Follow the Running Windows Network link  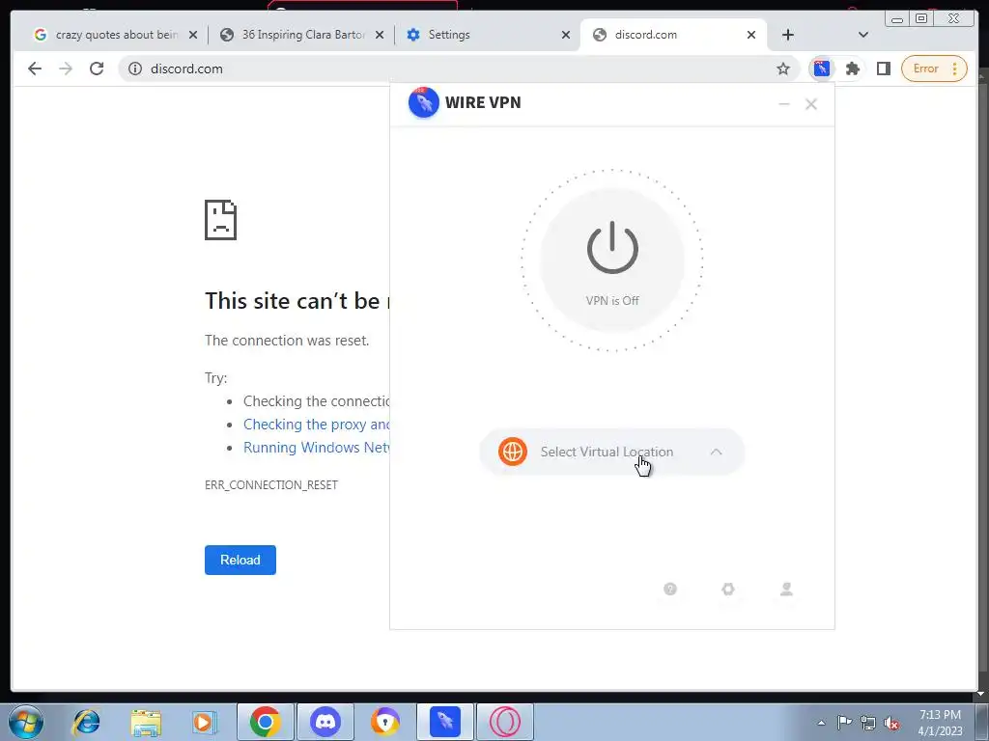click(x=317, y=448)
